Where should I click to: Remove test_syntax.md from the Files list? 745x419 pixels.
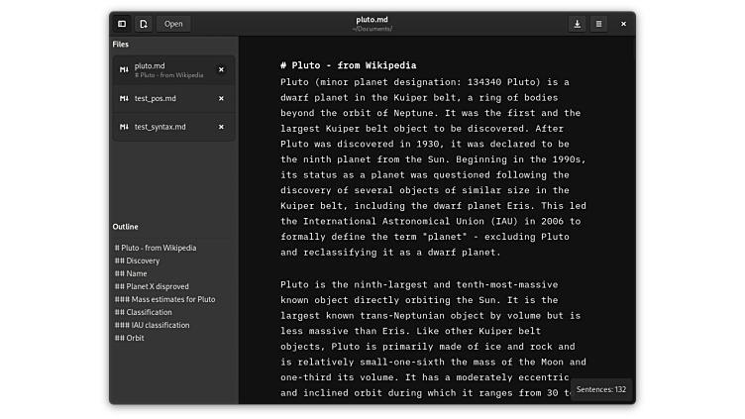point(221,127)
